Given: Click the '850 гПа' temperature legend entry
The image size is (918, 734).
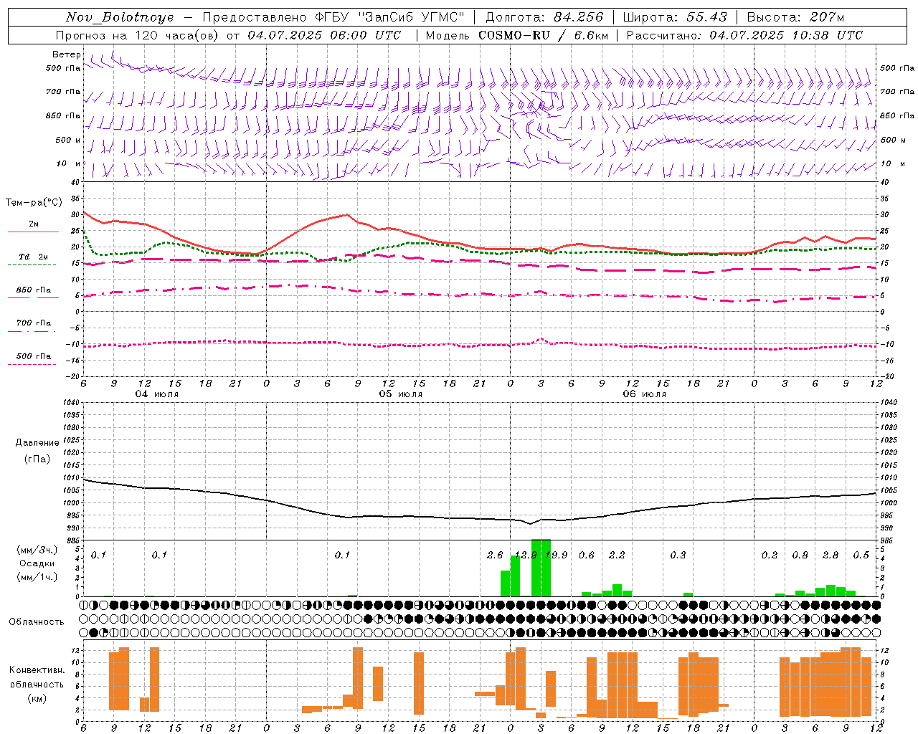Looking at the screenshot, I should (33, 293).
